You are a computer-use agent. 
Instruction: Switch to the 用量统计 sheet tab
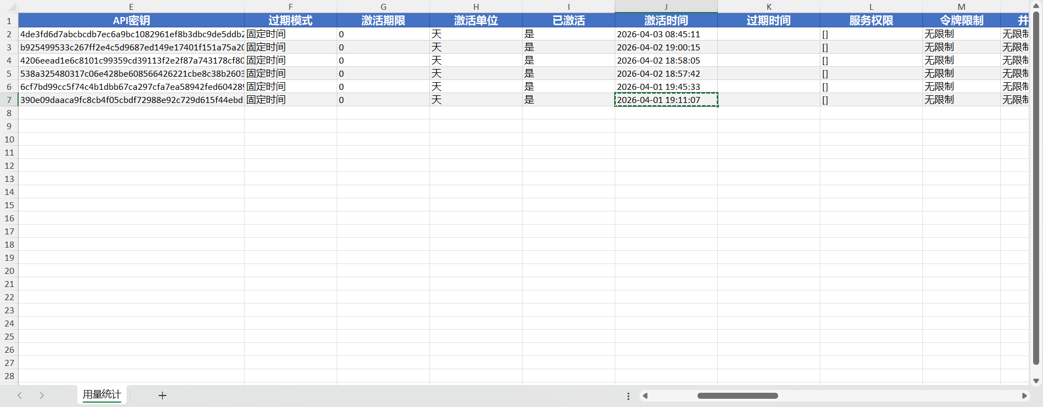(102, 394)
